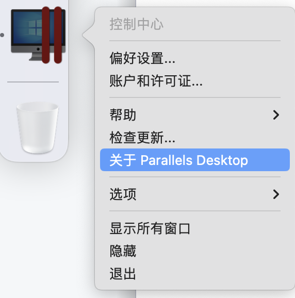Click the menu's pointer arrow toward the Dock
This screenshot has width=295, height=298.
(x=89, y=35)
